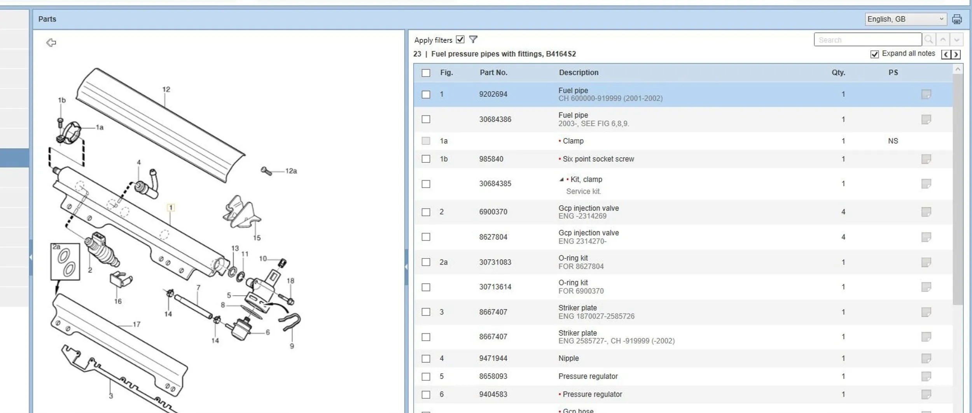Screen dimensions: 972x413
Task: Toggle Expand all notes checkbox
Action: pos(874,54)
